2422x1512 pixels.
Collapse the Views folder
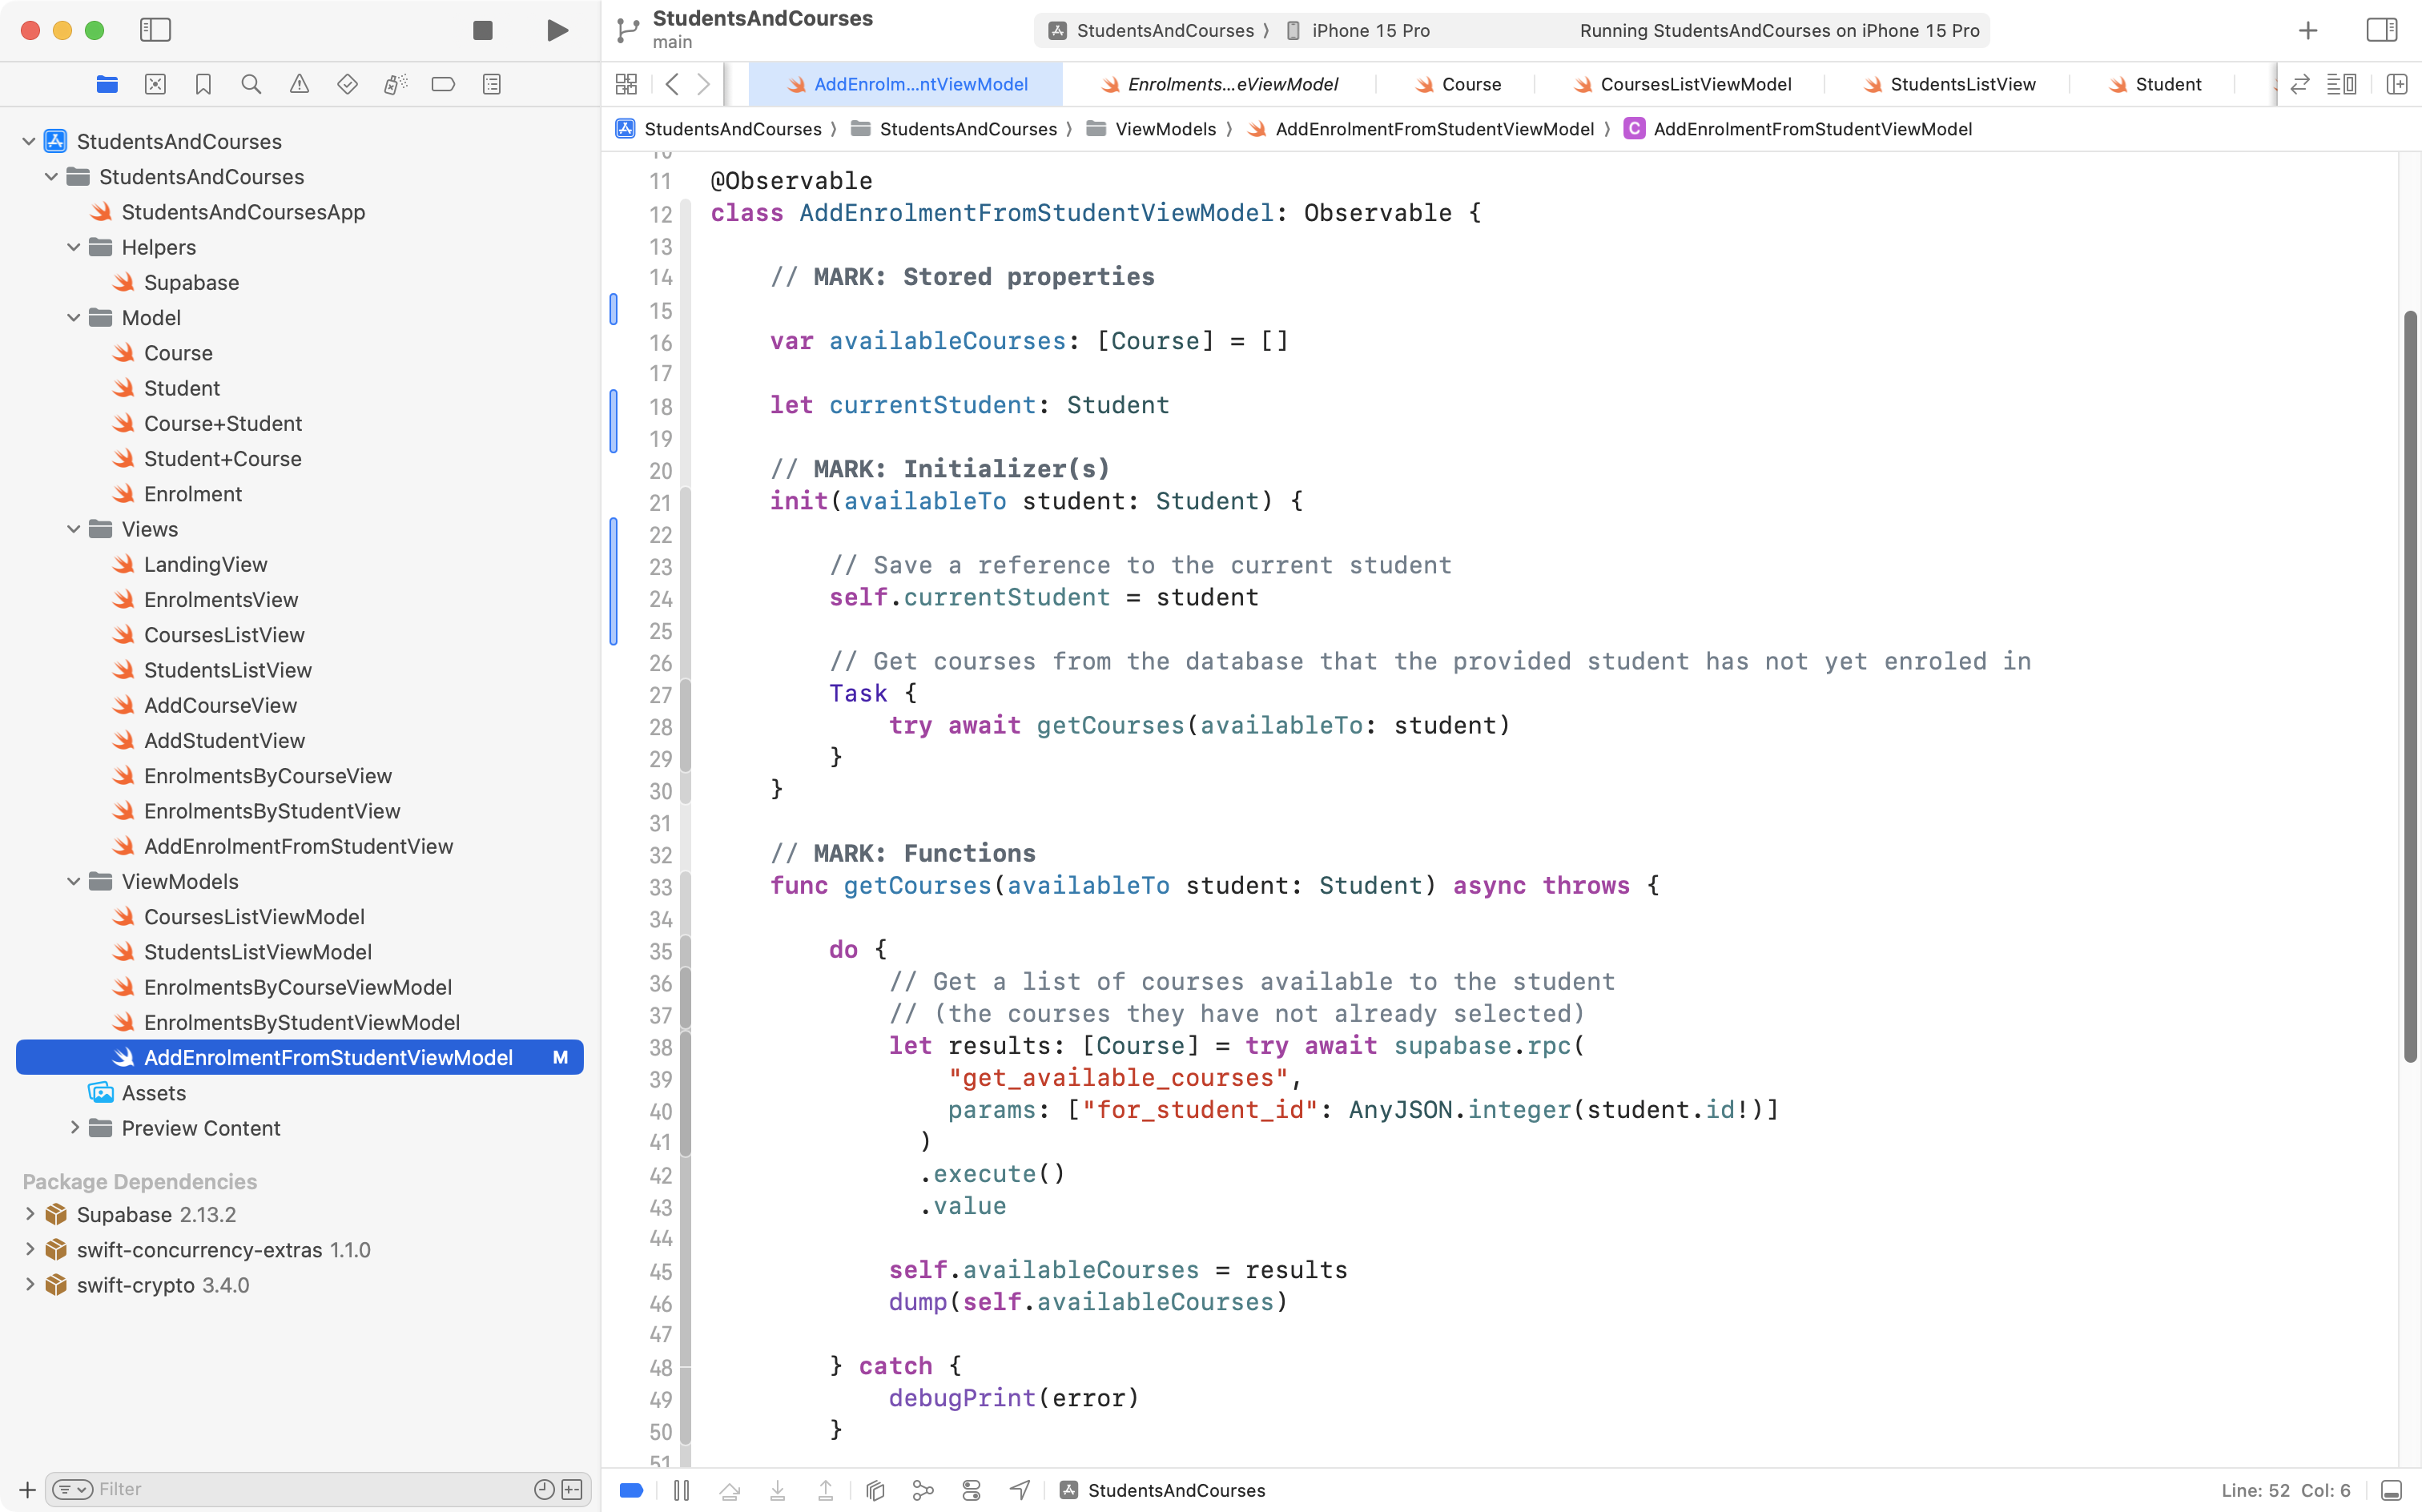(72, 529)
